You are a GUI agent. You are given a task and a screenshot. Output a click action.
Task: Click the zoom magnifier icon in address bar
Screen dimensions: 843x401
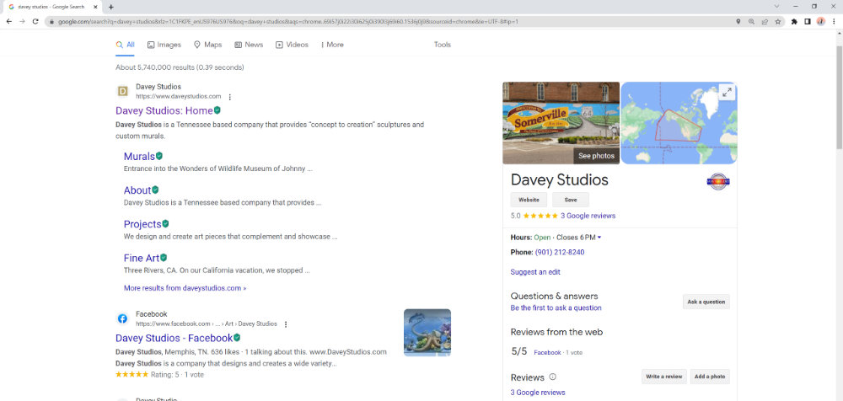[x=751, y=22]
